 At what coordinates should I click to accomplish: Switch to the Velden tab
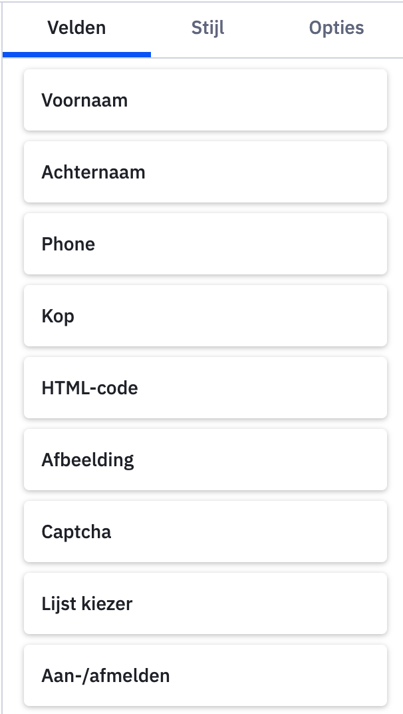(76, 29)
